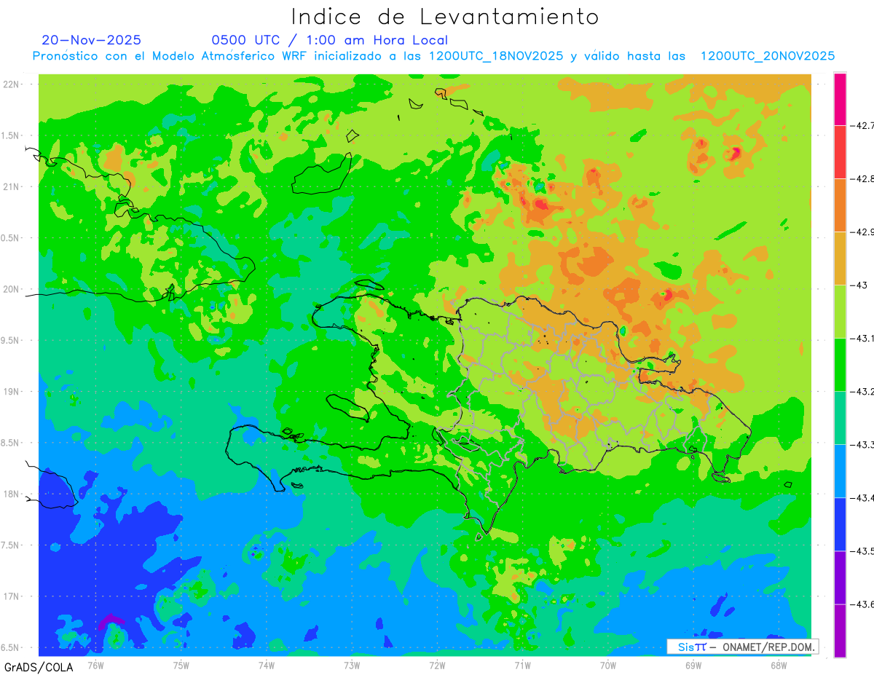The width and height of the screenshot is (874, 675).
Task: Click the '-43.6' color bar value
Action: (x=864, y=604)
